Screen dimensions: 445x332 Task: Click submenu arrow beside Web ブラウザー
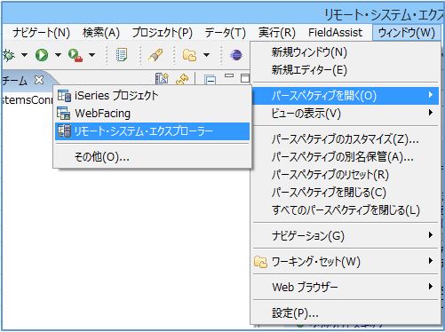coord(431,287)
